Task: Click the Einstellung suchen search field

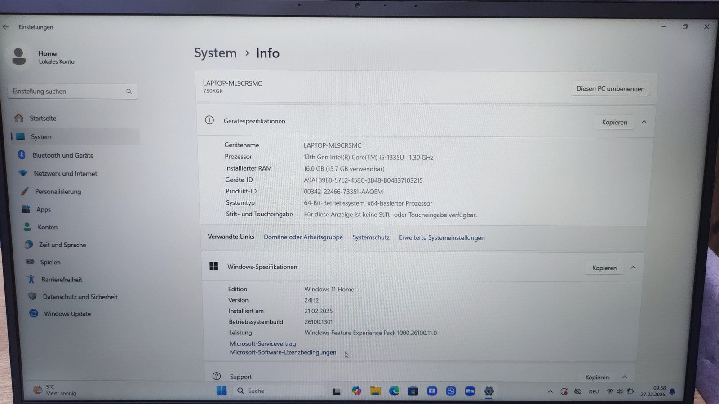Action: [x=72, y=91]
